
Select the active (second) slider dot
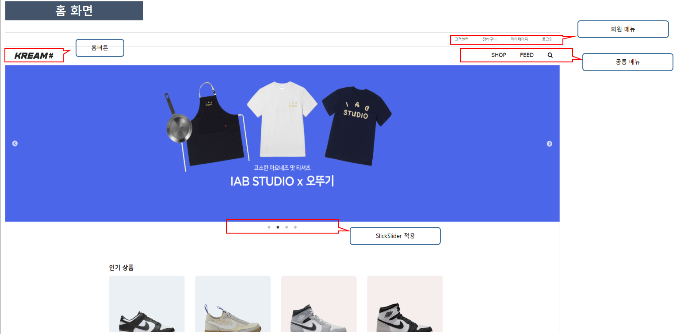tap(278, 227)
